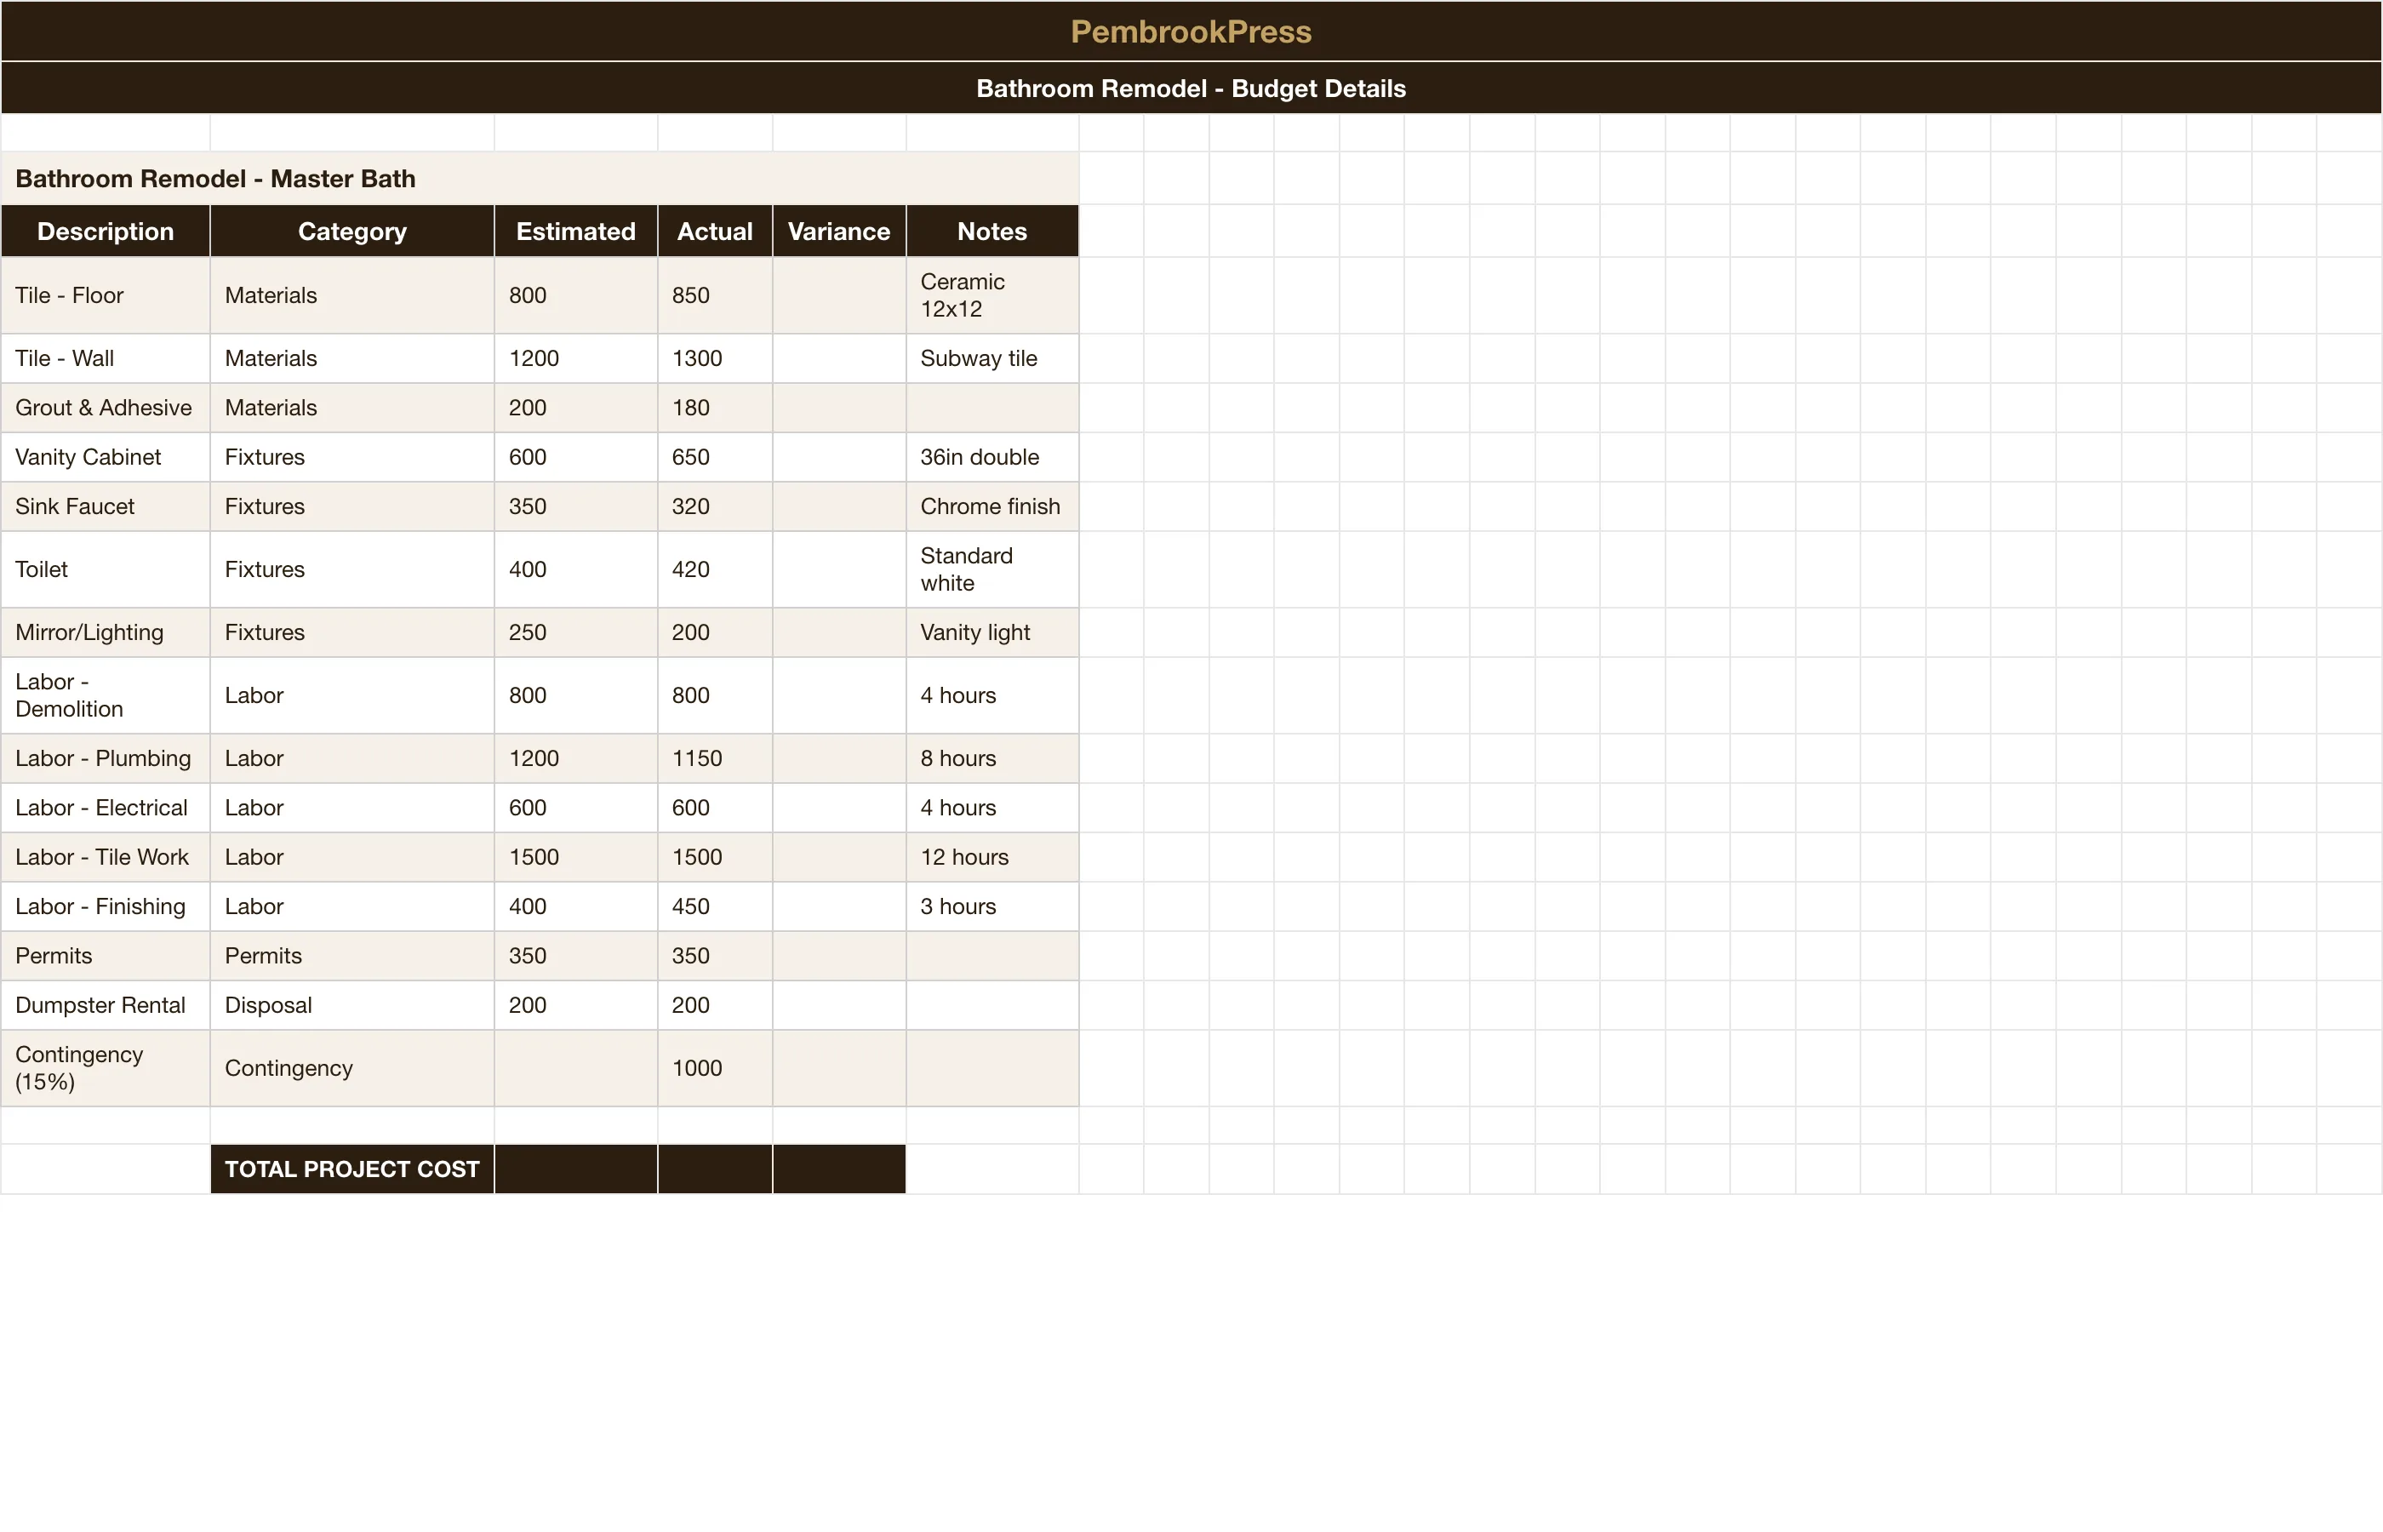Click the Actual column header
This screenshot has width=2383, height=1532.
click(x=715, y=231)
